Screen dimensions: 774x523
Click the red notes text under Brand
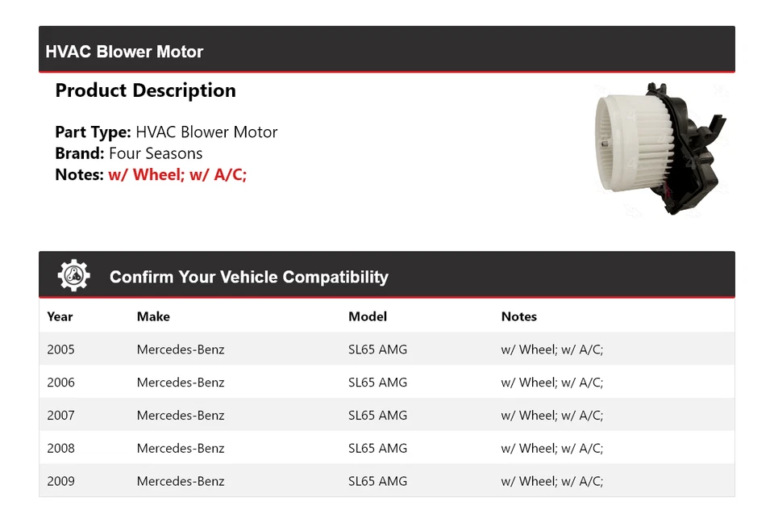point(177,174)
